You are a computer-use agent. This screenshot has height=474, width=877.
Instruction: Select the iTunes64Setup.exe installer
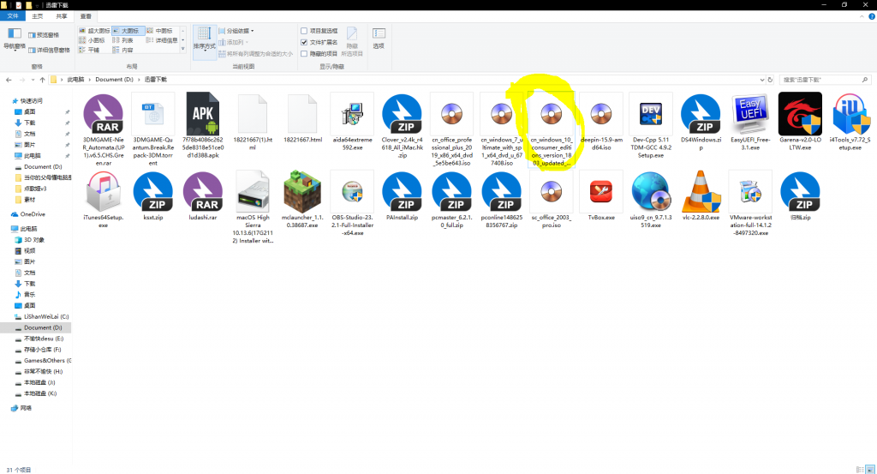coord(104,200)
